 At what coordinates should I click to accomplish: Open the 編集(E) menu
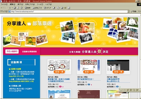coord(12,4)
